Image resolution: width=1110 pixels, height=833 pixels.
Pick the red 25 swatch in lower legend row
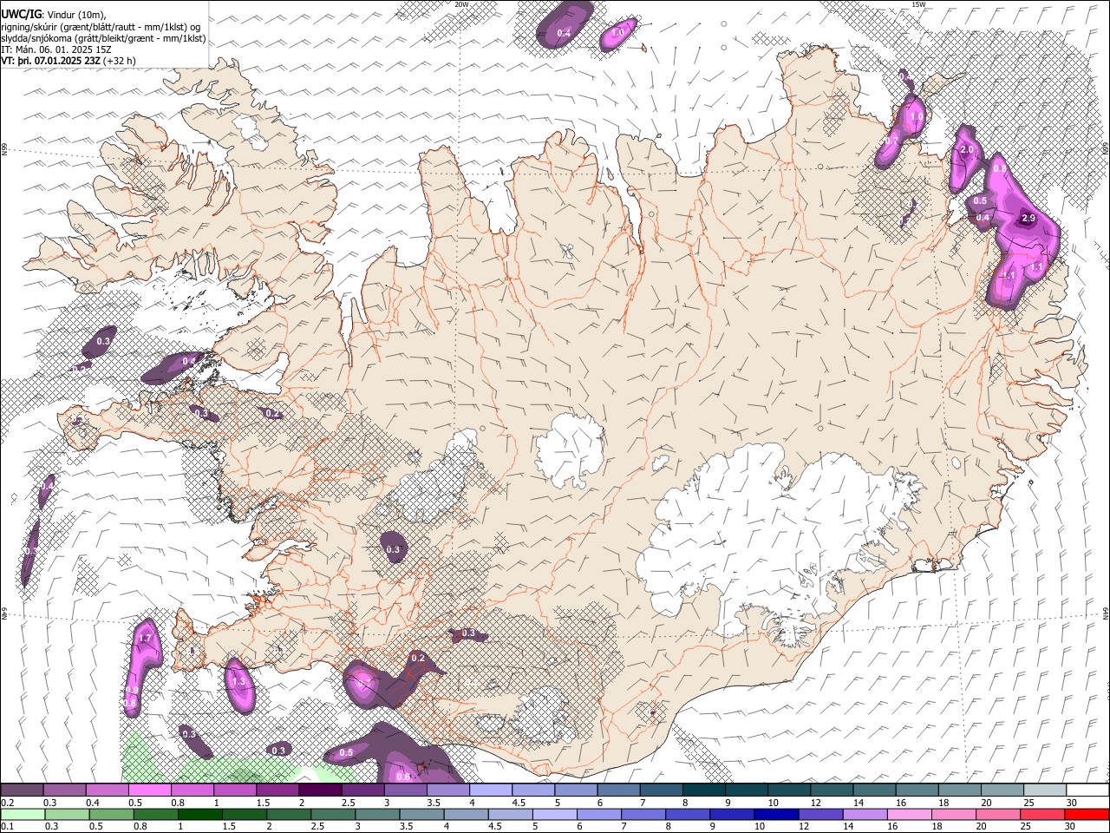coord(1041,815)
